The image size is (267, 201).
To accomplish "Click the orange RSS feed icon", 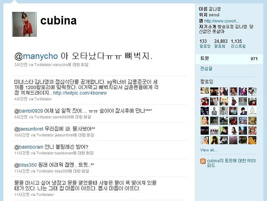I will (x=203, y=161).
